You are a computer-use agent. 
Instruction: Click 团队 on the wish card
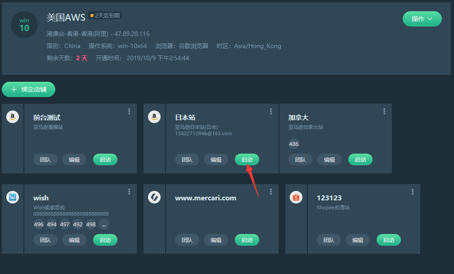pos(45,240)
